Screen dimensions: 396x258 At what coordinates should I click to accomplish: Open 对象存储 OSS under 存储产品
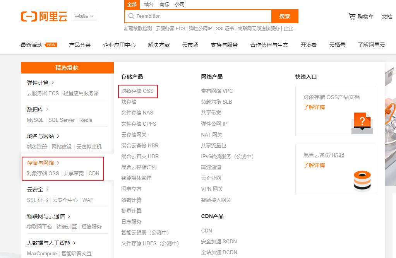[137, 91]
